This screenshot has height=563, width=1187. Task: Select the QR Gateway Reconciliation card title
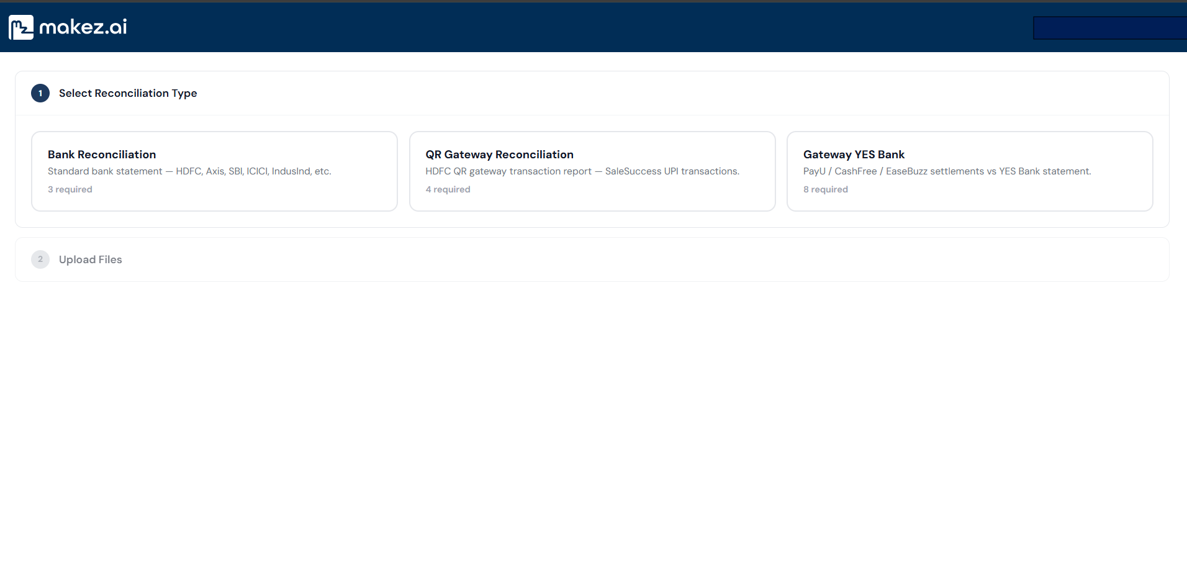tap(500, 155)
